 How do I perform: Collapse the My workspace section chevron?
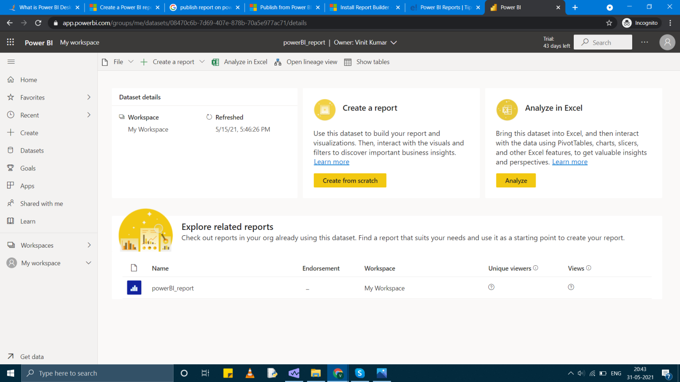[x=89, y=263]
